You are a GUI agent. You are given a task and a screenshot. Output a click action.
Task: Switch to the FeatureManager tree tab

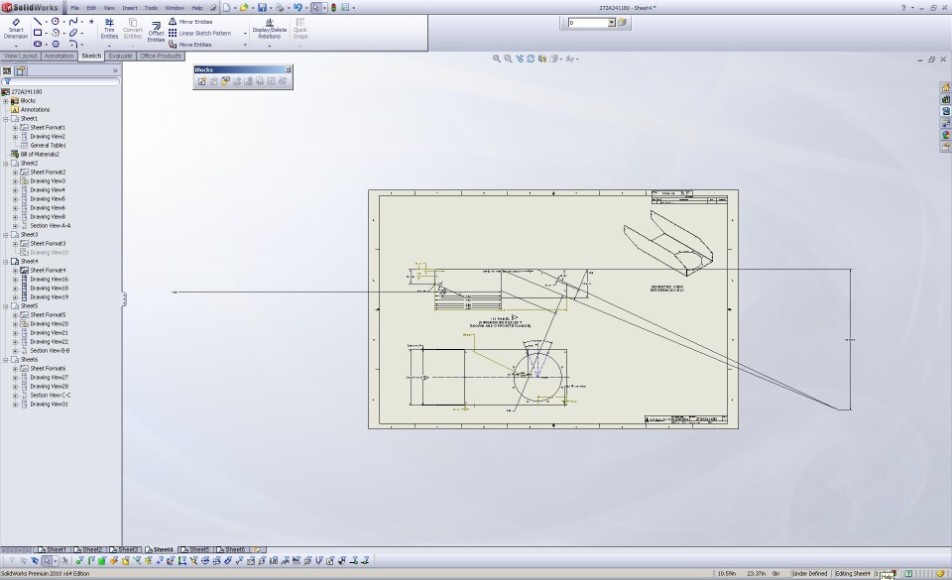coord(7,71)
